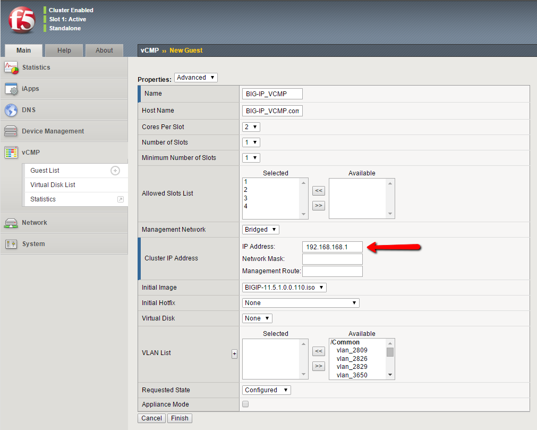This screenshot has width=537, height=430.
Task: Click the Network Mask input field
Action: [x=332, y=259]
